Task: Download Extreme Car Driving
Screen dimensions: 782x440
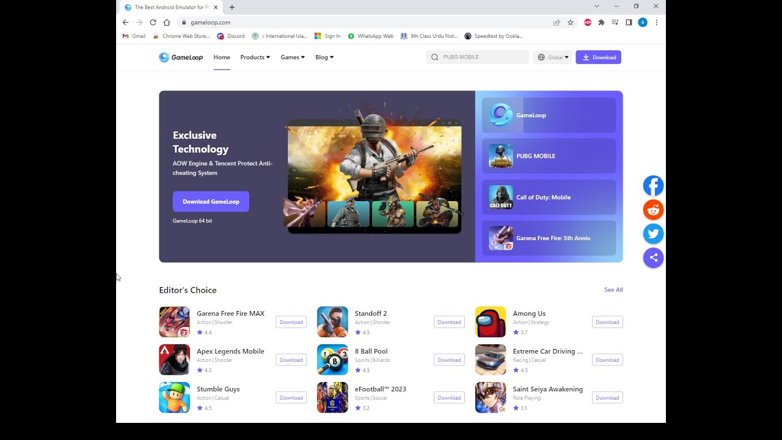Action: coord(607,360)
